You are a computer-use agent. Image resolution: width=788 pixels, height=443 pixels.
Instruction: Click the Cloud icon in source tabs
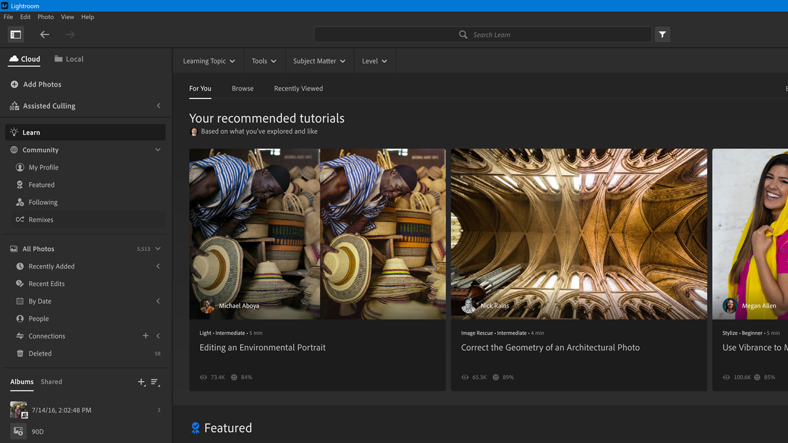14,59
